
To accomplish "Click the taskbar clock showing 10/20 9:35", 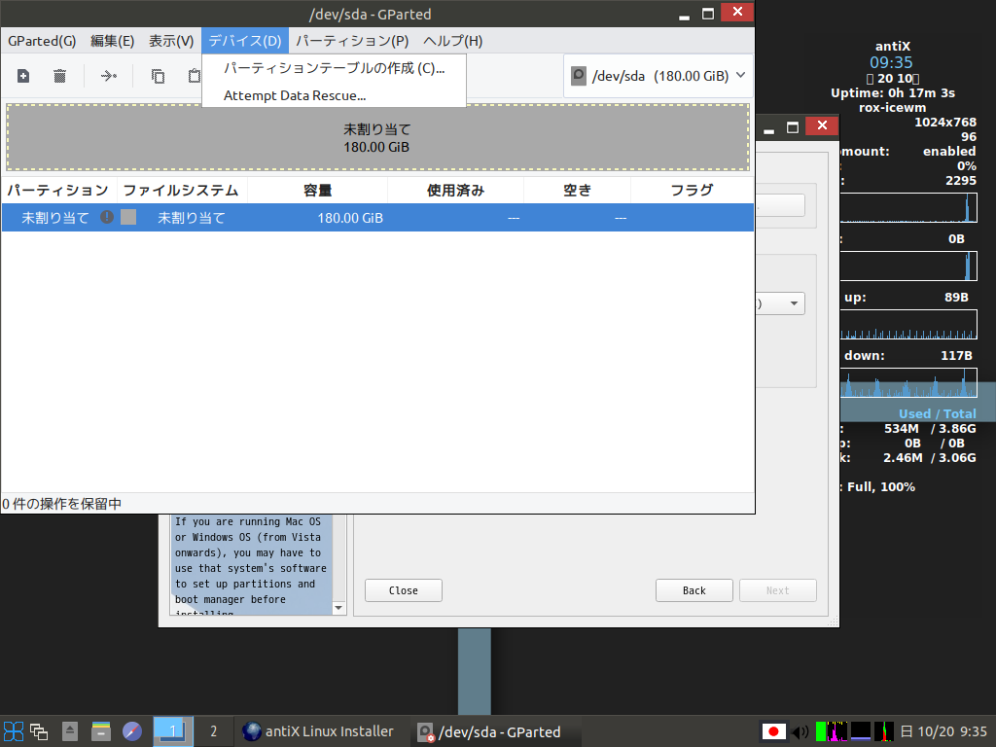I will pos(944,731).
